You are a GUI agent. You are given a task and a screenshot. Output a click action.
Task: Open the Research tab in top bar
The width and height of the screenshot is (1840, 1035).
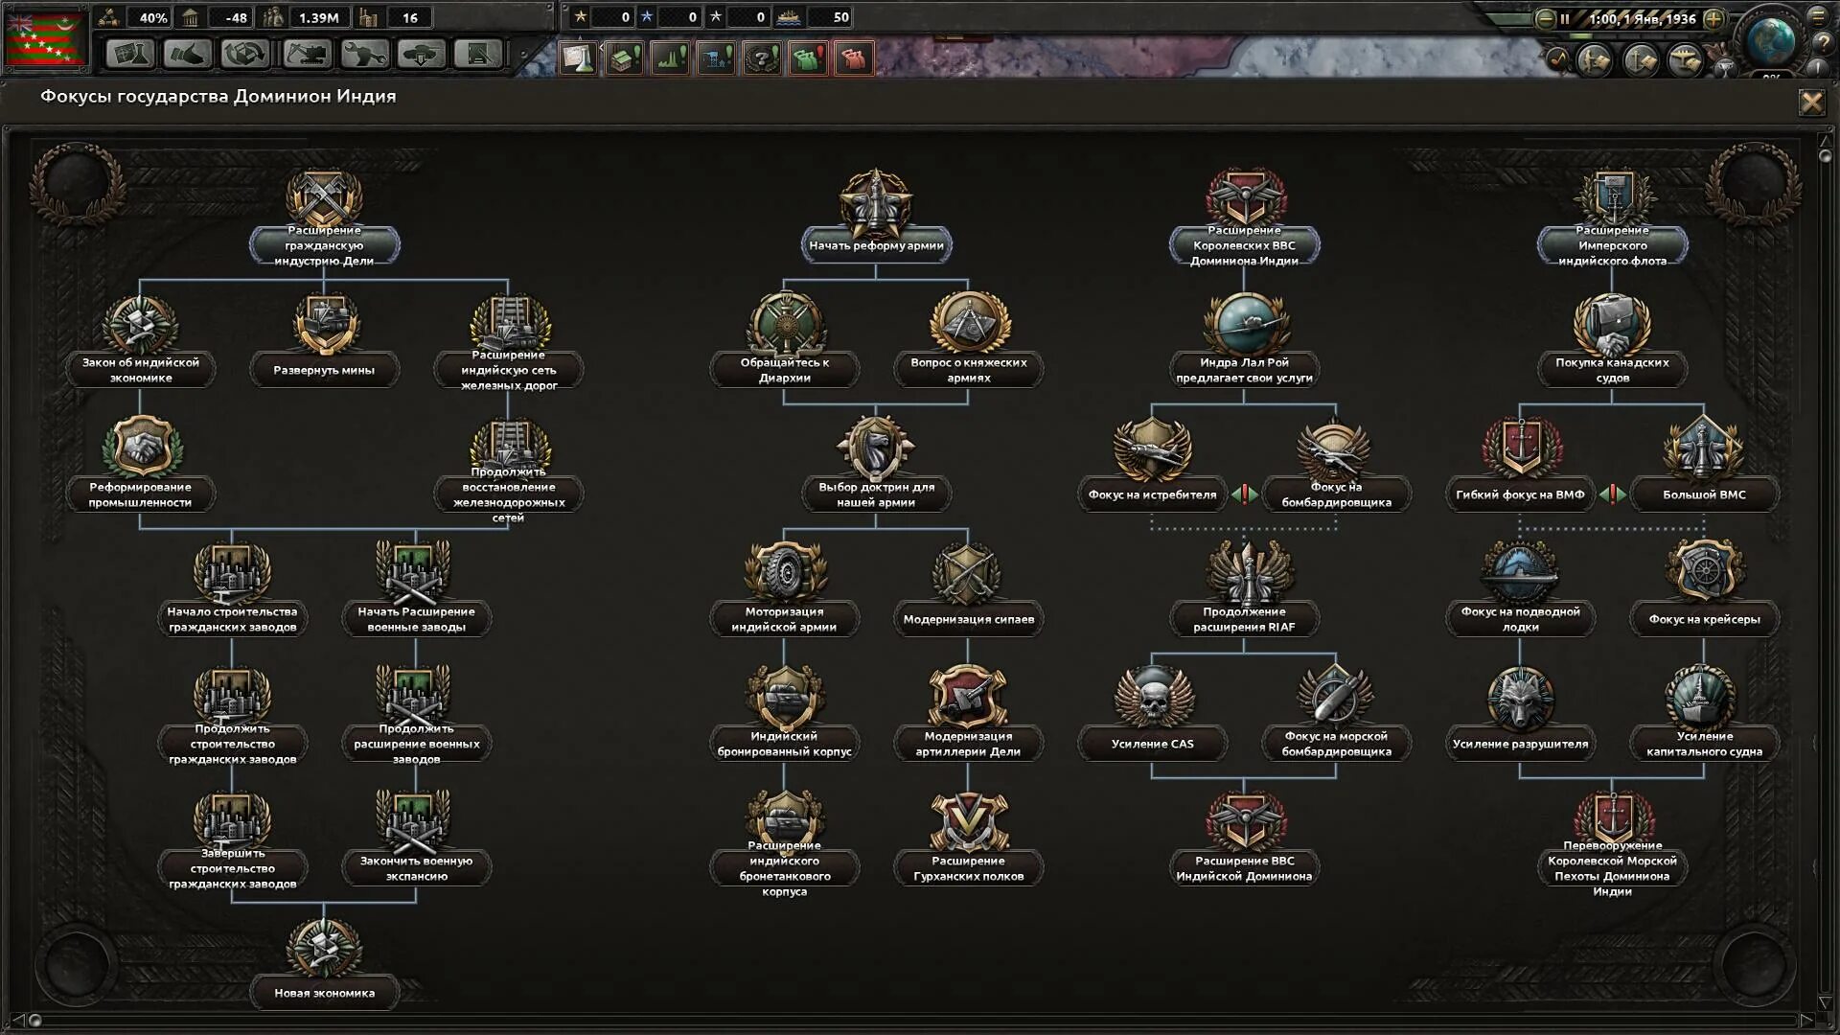tap(129, 54)
